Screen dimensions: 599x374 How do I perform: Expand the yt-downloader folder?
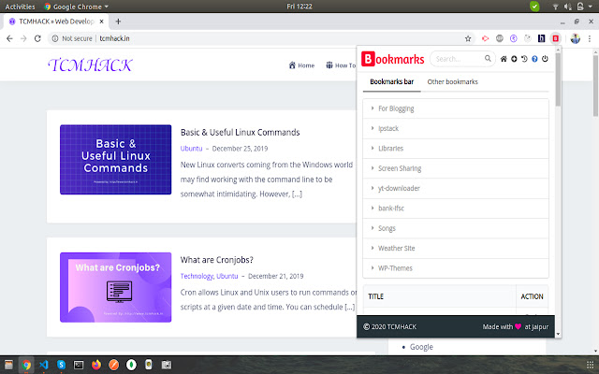tap(456, 188)
